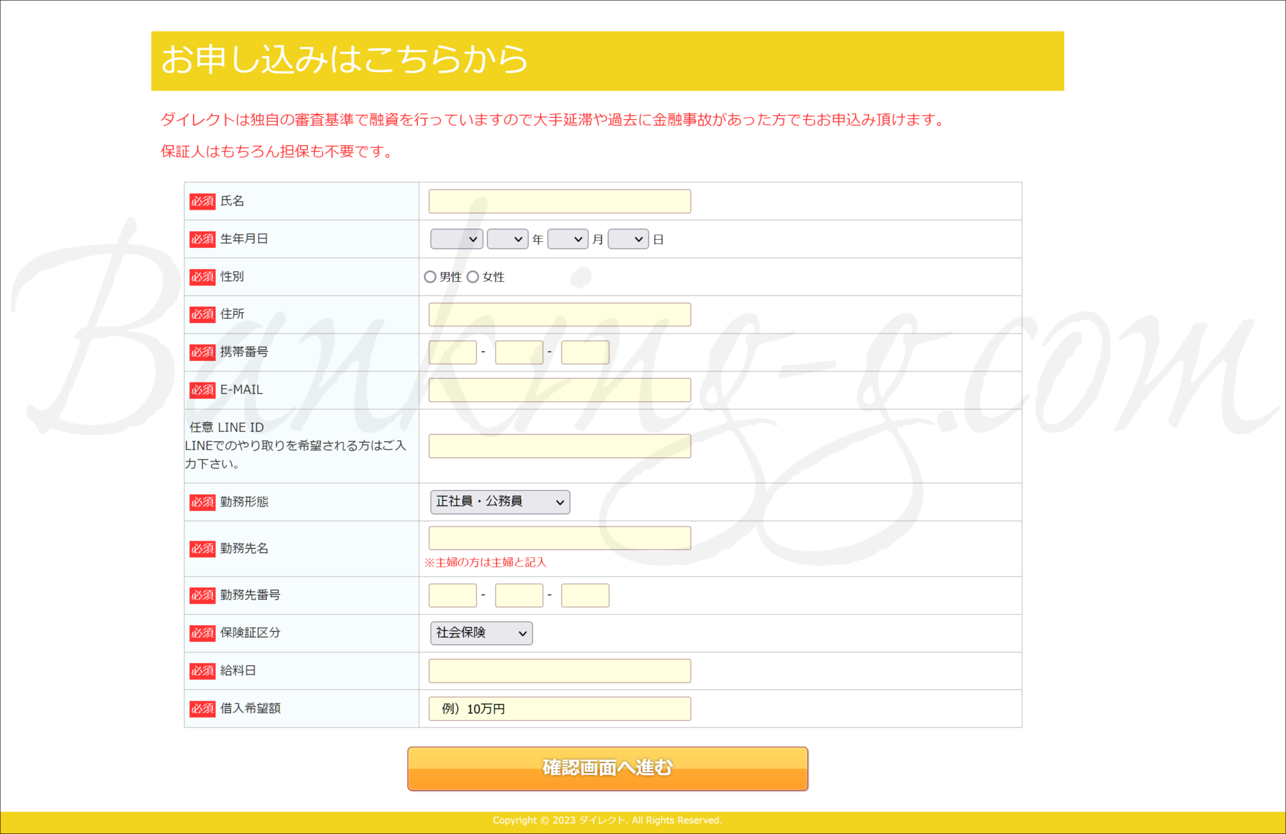Click the middle 勤務先番号 phone box

pyautogui.click(x=518, y=596)
